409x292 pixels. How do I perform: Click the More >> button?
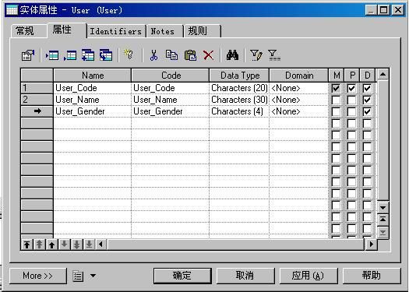[x=38, y=276]
